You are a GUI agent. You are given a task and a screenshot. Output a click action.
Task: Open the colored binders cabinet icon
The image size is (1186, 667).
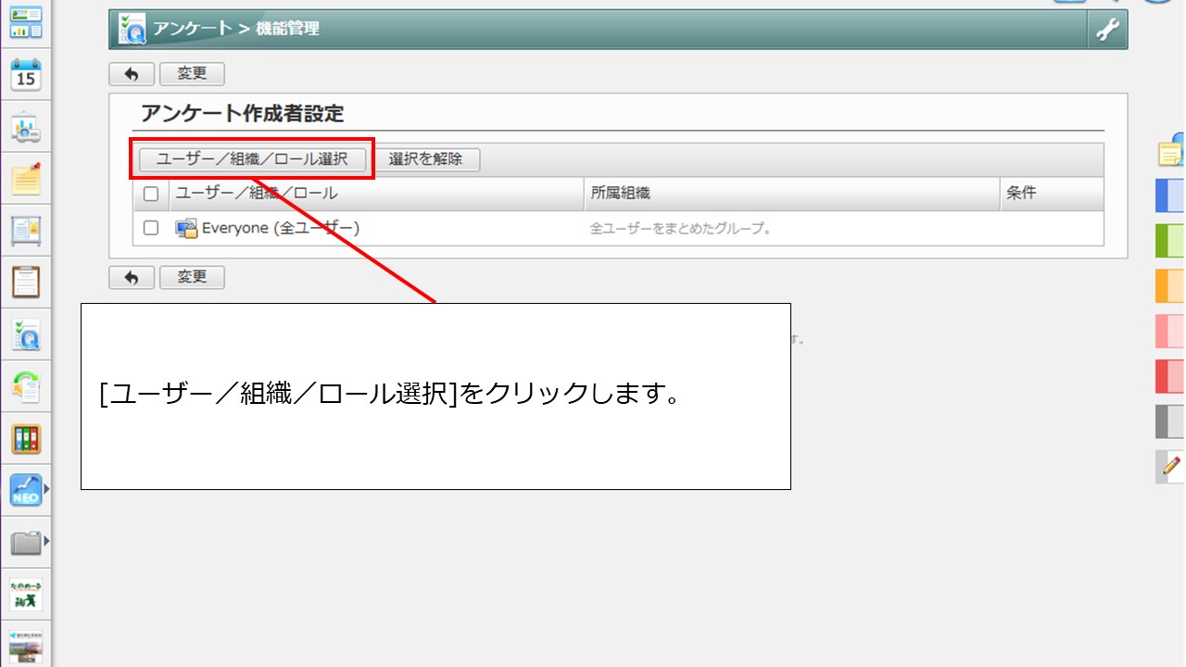26,438
